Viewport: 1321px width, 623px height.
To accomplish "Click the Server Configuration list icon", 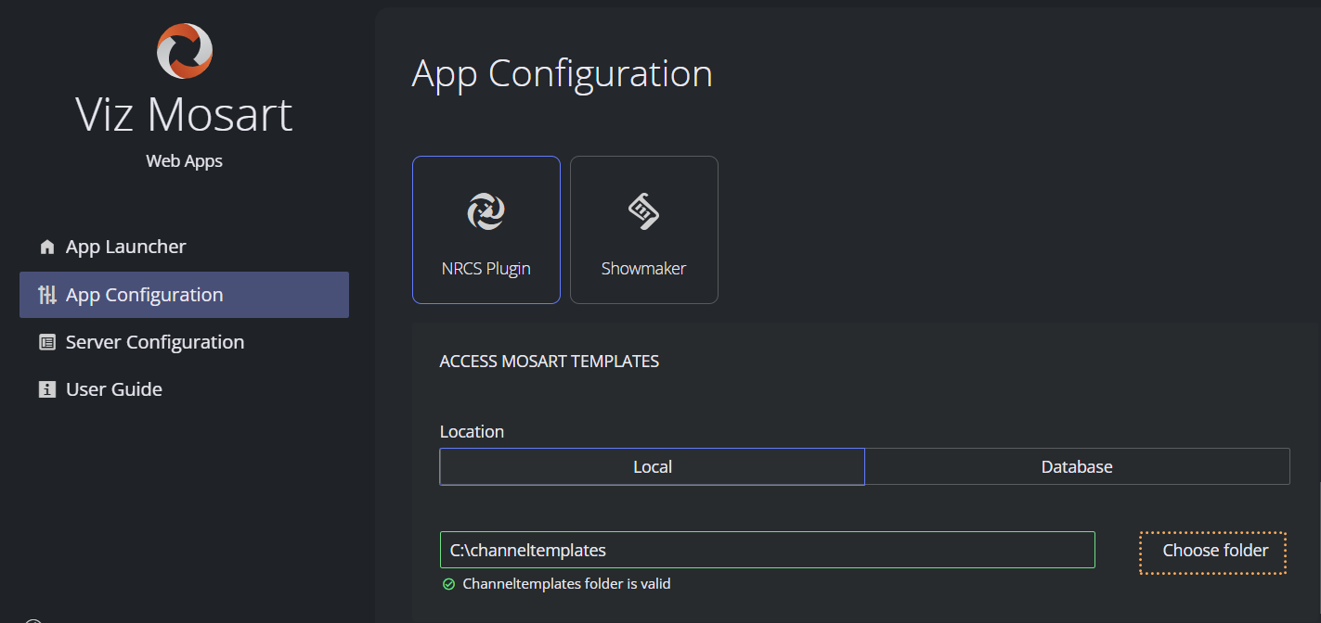I will 47,342.
